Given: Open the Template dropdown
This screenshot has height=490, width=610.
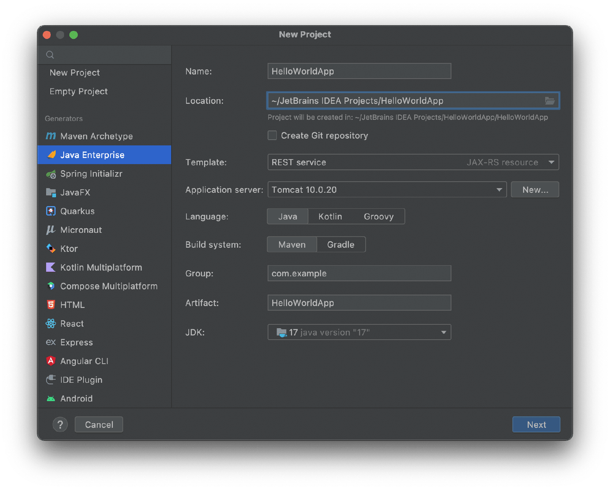Looking at the screenshot, I should click(413, 162).
